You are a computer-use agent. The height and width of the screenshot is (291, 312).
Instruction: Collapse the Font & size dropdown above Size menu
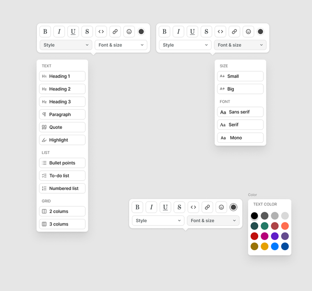[240, 45]
